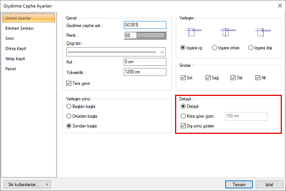Toggle the Dış yönü göster checkbox
Image resolution: width=286 pixels, height=191 pixels.
pos(183,126)
